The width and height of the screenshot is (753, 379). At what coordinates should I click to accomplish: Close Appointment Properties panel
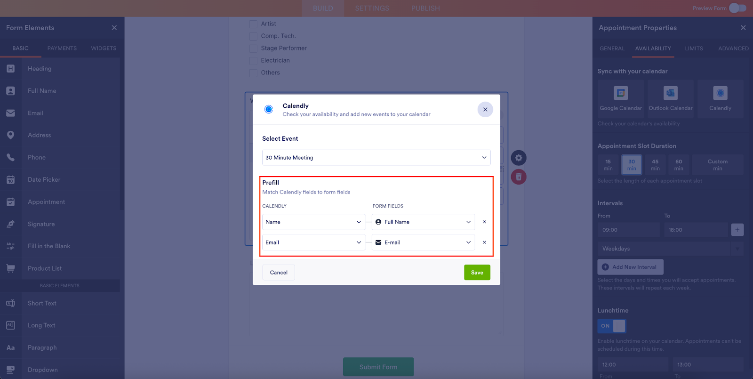point(743,28)
